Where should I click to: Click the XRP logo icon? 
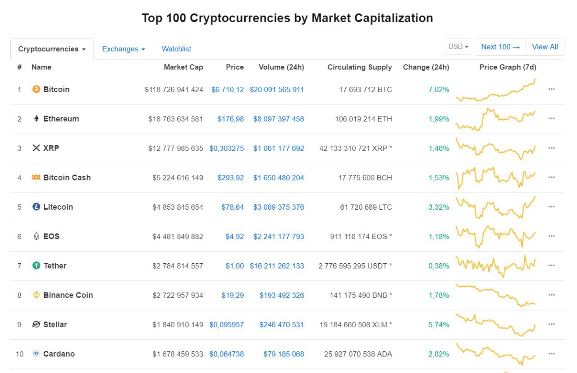tap(37, 148)
